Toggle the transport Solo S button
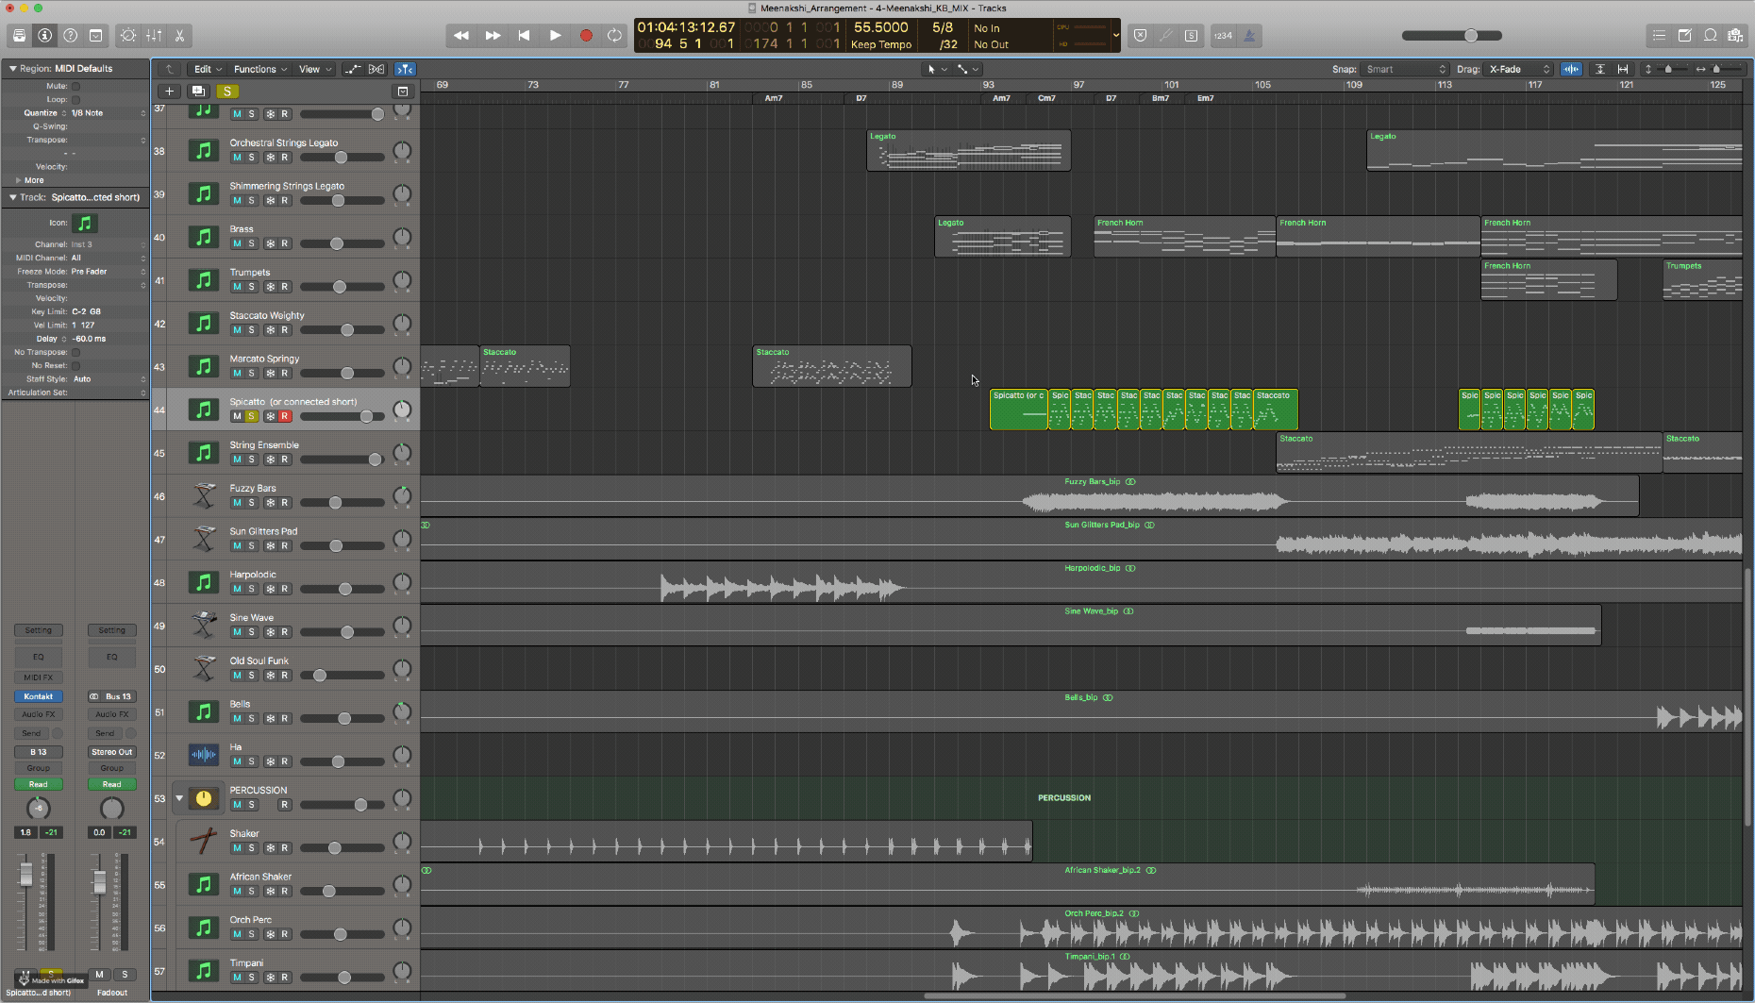Screen dimensions: 1755x1003 1192,36
